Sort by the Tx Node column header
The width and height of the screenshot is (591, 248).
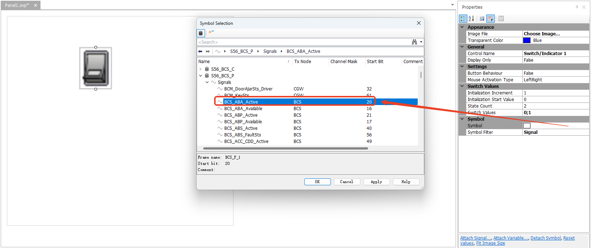pyautogui.click(x=311, y=61)
